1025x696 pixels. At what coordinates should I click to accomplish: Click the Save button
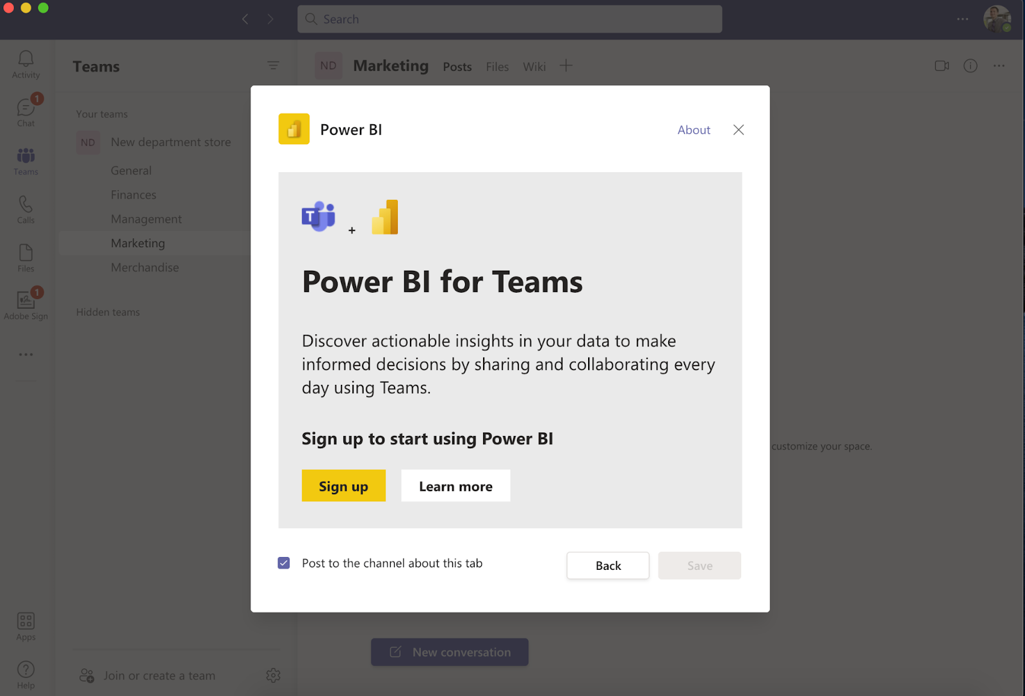(700, 565)
